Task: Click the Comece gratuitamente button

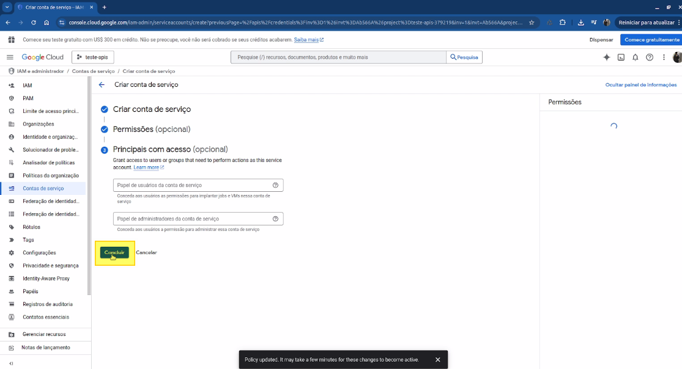Action: [x=651, y=40]
